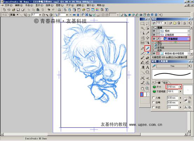Open the 不透明度 100% value arrow
This screenshot has height=141, width=194.
[x=180, y=91]
